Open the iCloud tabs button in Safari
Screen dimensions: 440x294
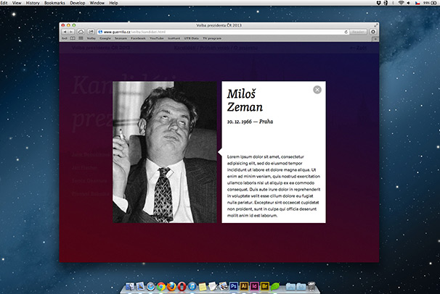point(81,32)
